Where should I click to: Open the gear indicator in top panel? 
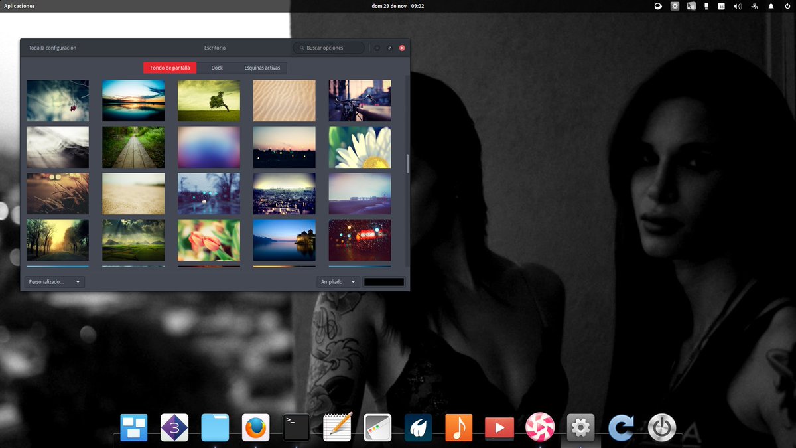[675, 6]
